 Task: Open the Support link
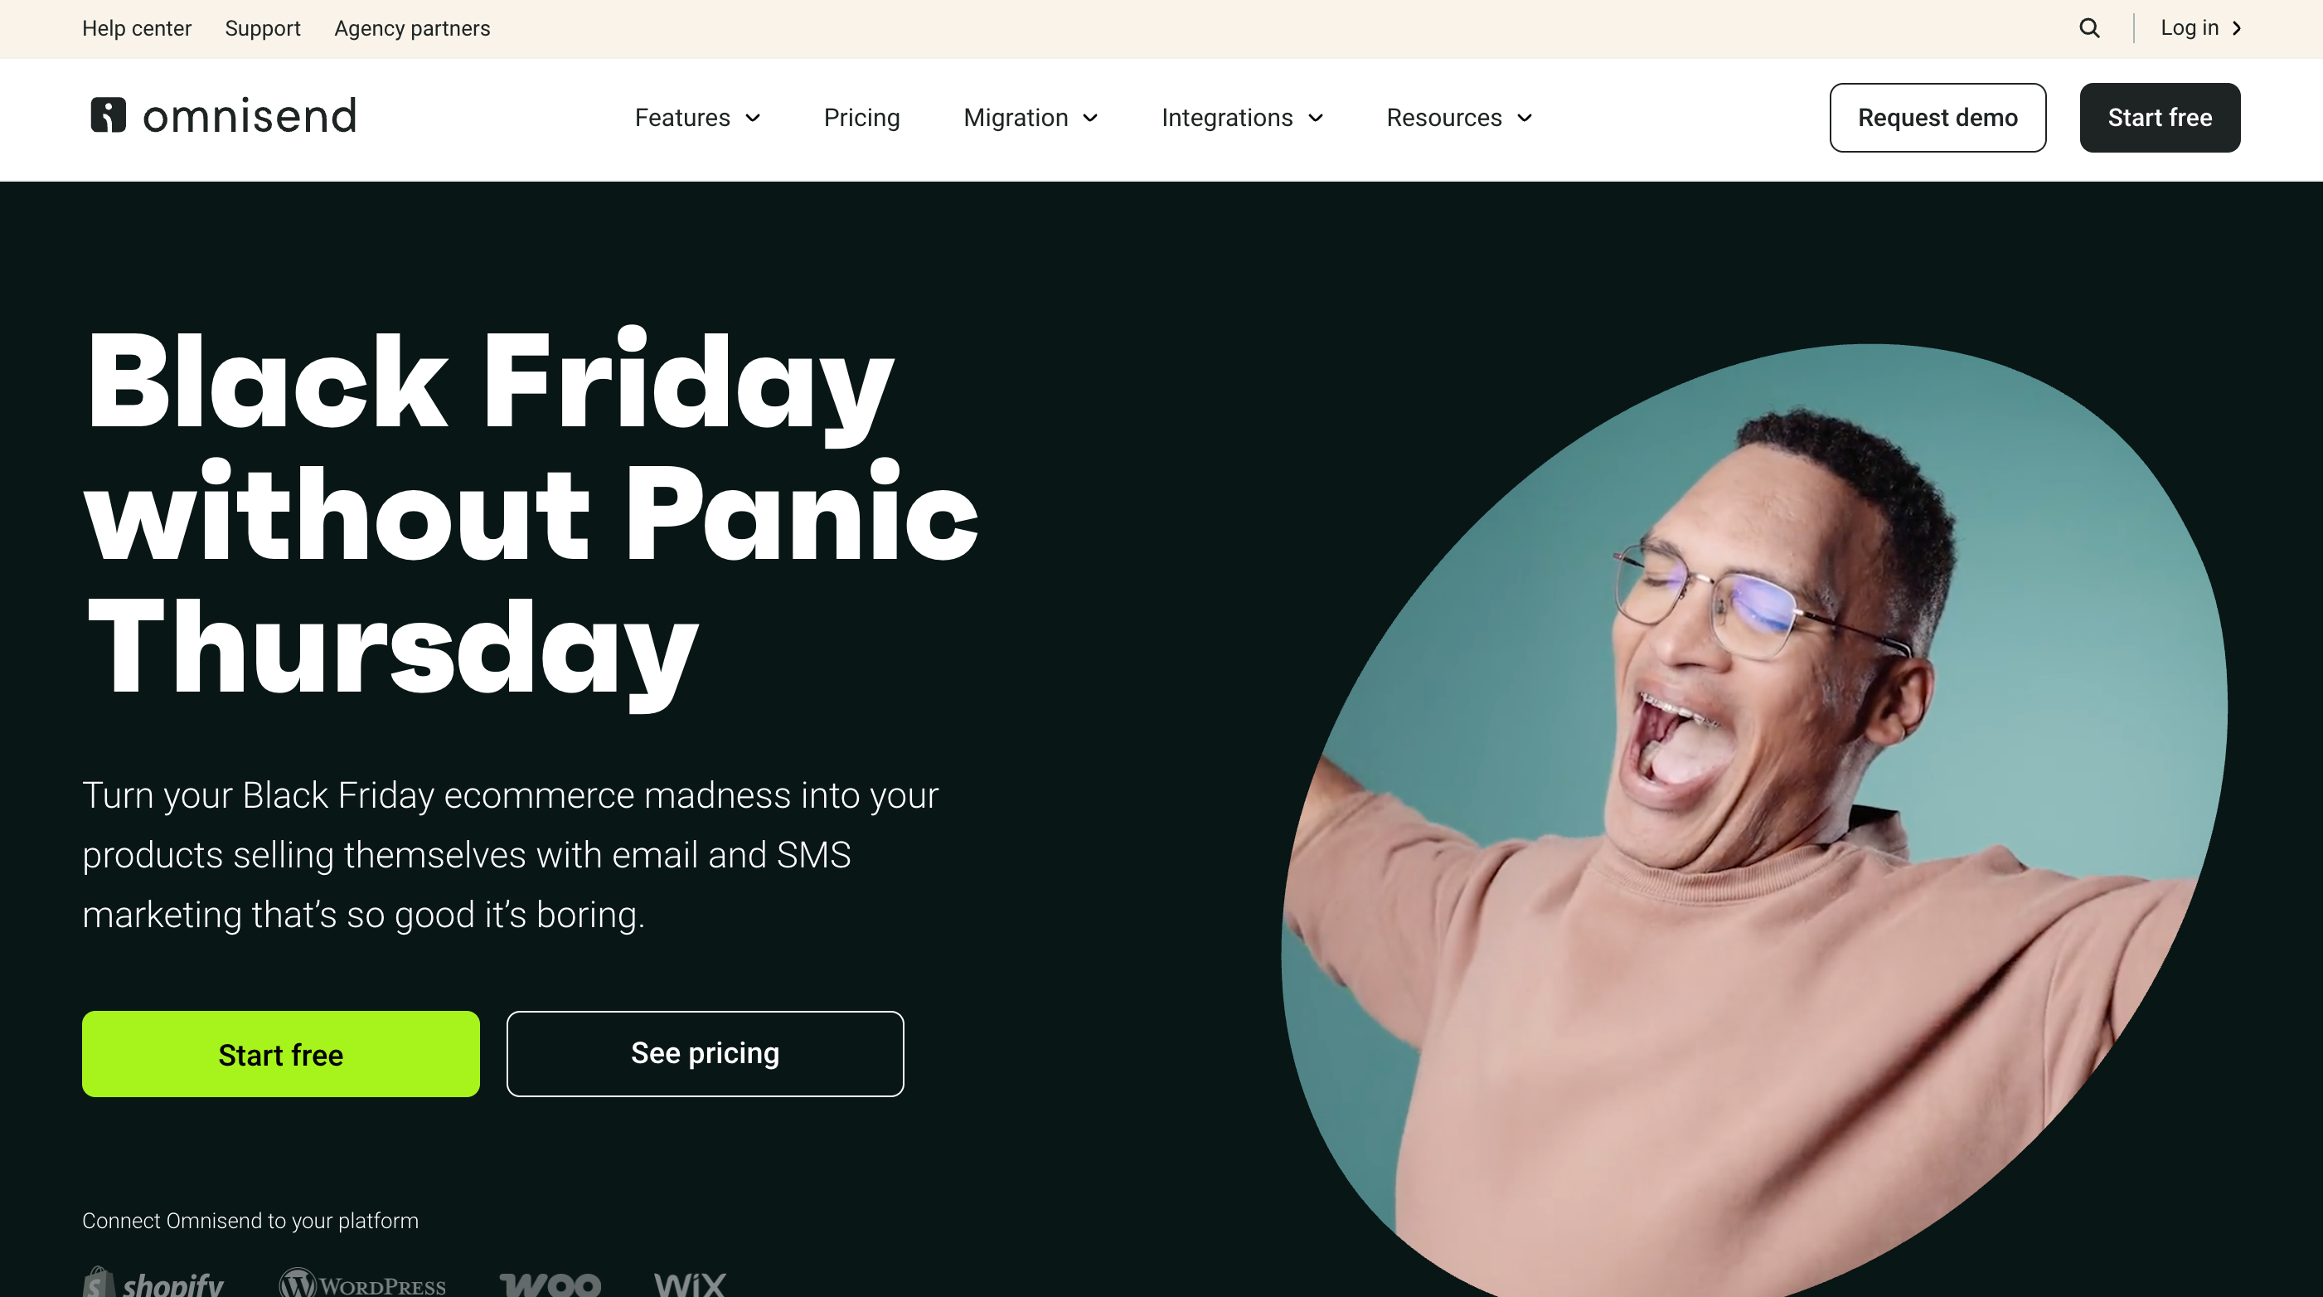263,28
